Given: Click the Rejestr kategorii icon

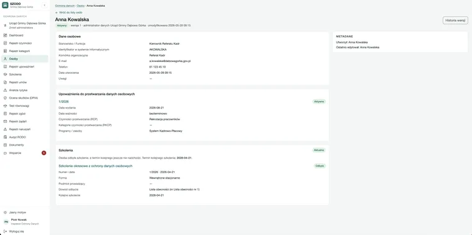Looking at the screenshot, I should pos(5,51).
